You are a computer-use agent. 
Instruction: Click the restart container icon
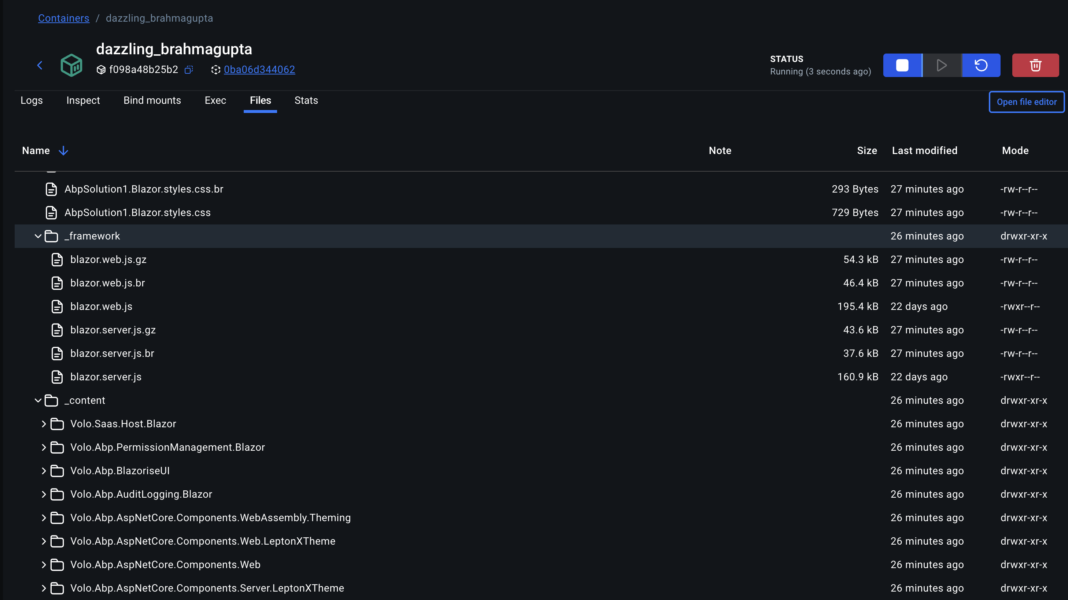click(981, 65)
